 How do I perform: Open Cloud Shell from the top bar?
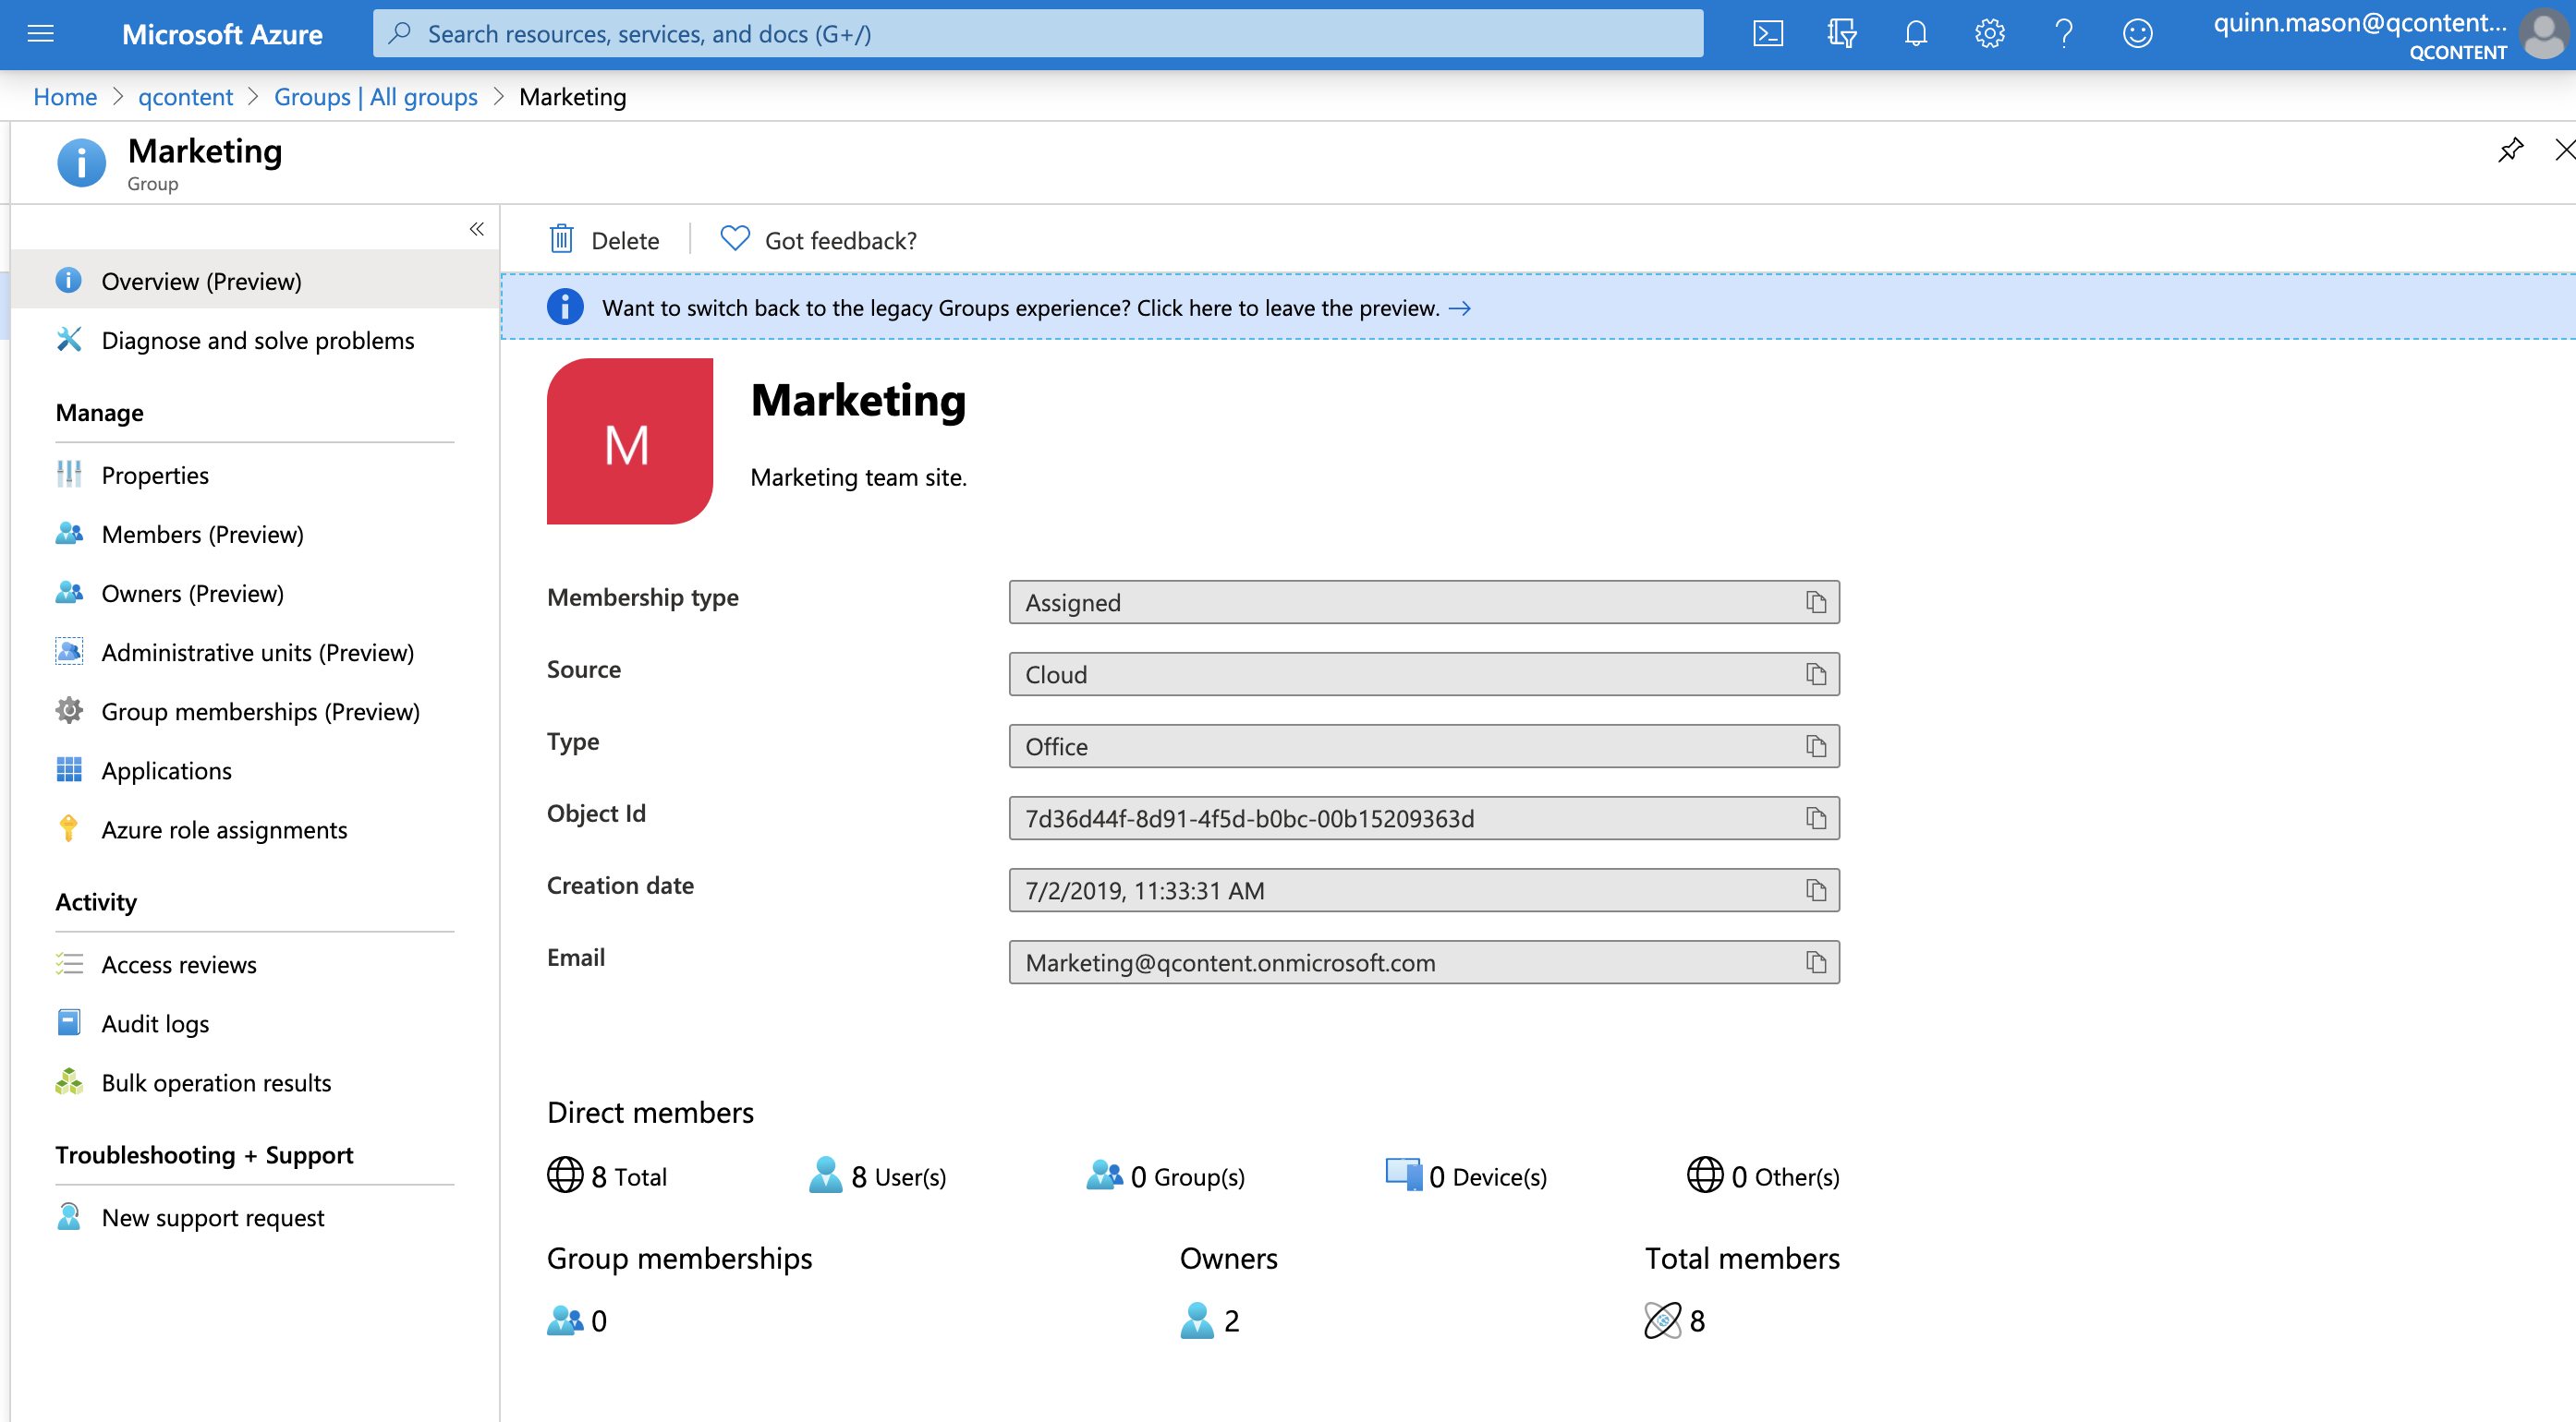(x=1767, y=34)
